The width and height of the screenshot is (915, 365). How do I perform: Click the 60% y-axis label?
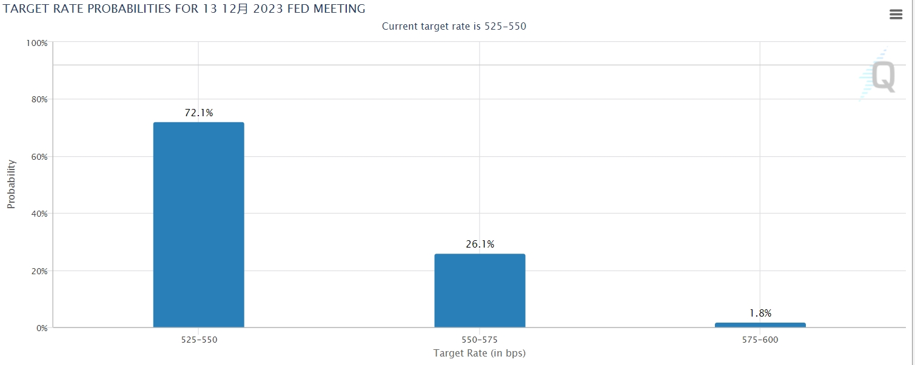point(39,157)
